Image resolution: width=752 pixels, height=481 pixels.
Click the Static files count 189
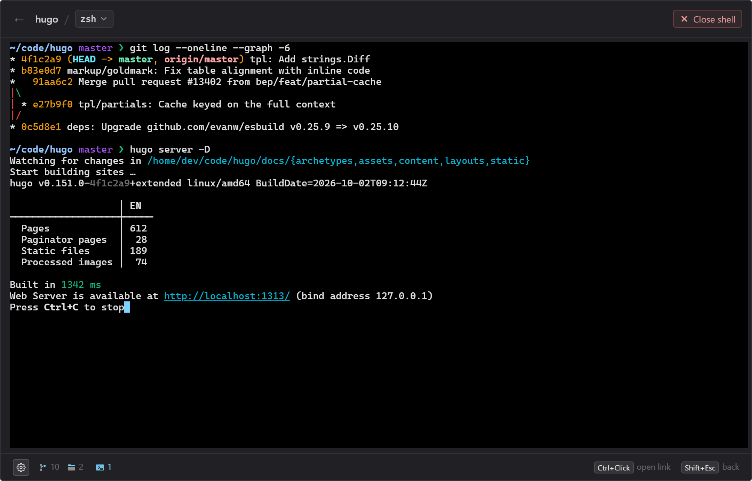138,251
